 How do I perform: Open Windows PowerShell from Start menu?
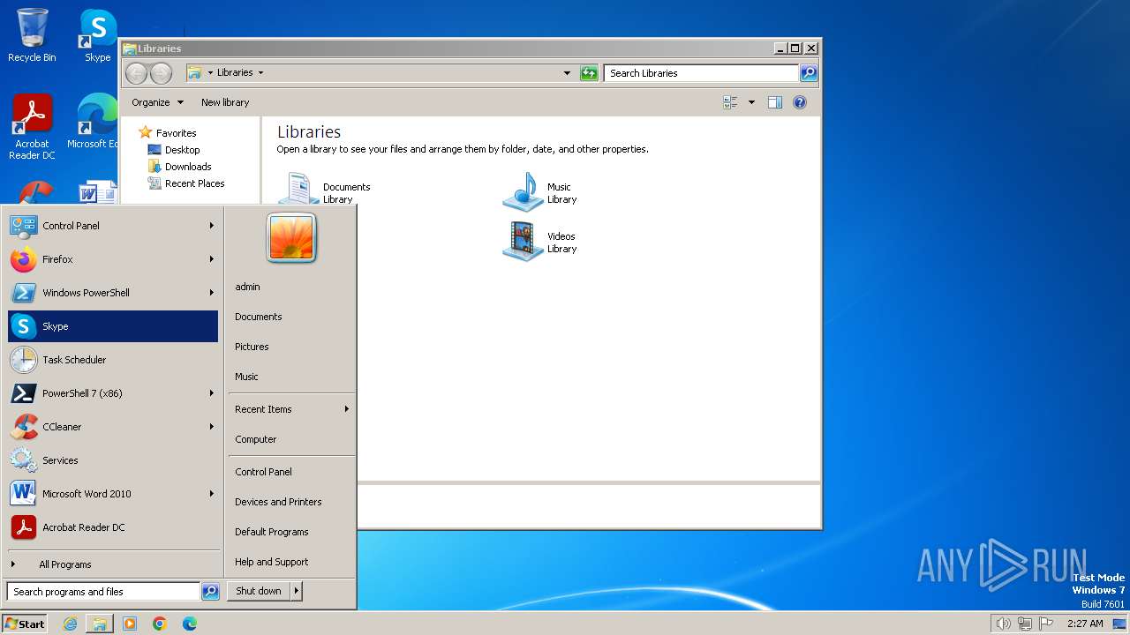click(112, 293)
